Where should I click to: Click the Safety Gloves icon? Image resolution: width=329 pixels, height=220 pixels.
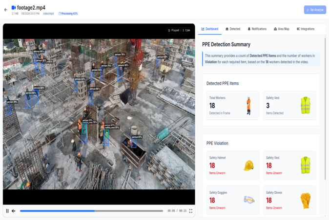click(x=305, y=200)
